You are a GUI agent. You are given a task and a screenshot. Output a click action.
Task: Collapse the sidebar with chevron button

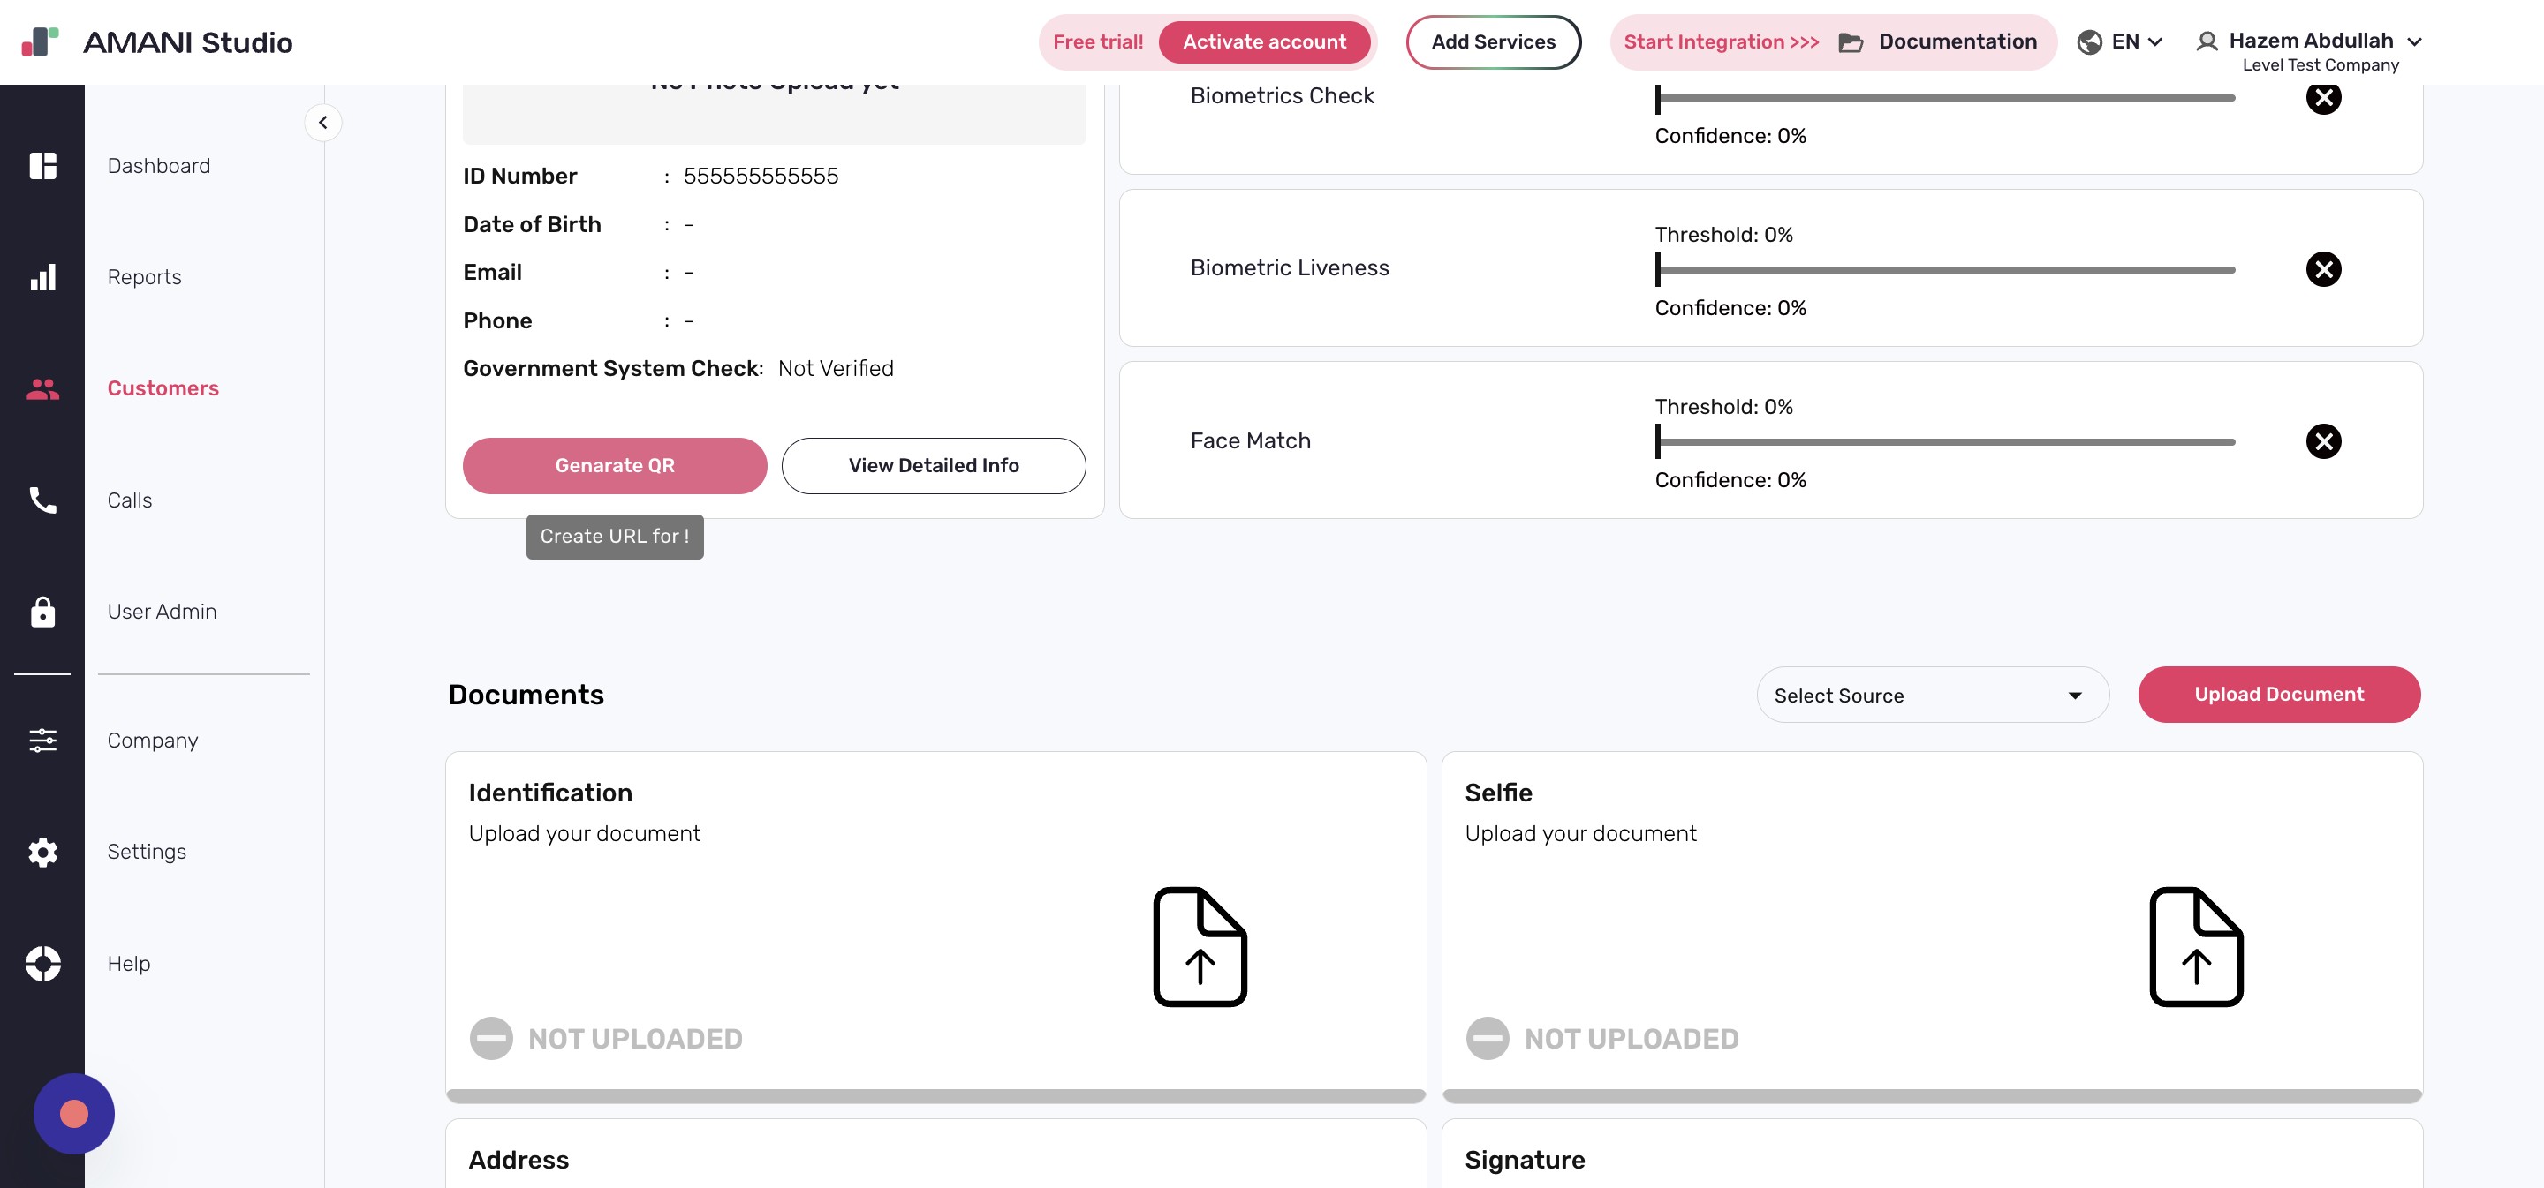[x=323, y=123]
